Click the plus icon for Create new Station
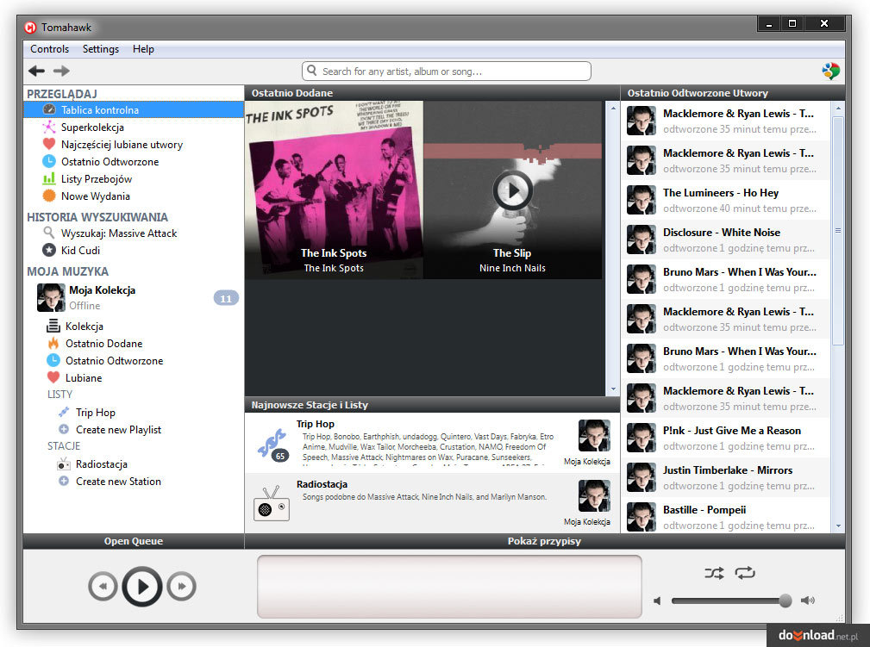This screenshot has height=647, width=870. click(x=64, y=482)
